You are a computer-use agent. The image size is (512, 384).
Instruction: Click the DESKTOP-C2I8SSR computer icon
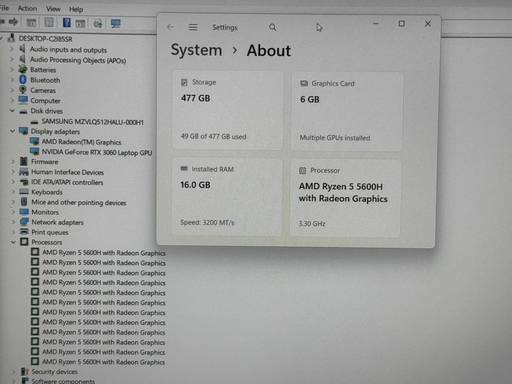12,38
